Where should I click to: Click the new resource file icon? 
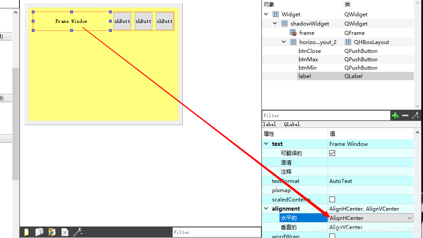point(26,232)
